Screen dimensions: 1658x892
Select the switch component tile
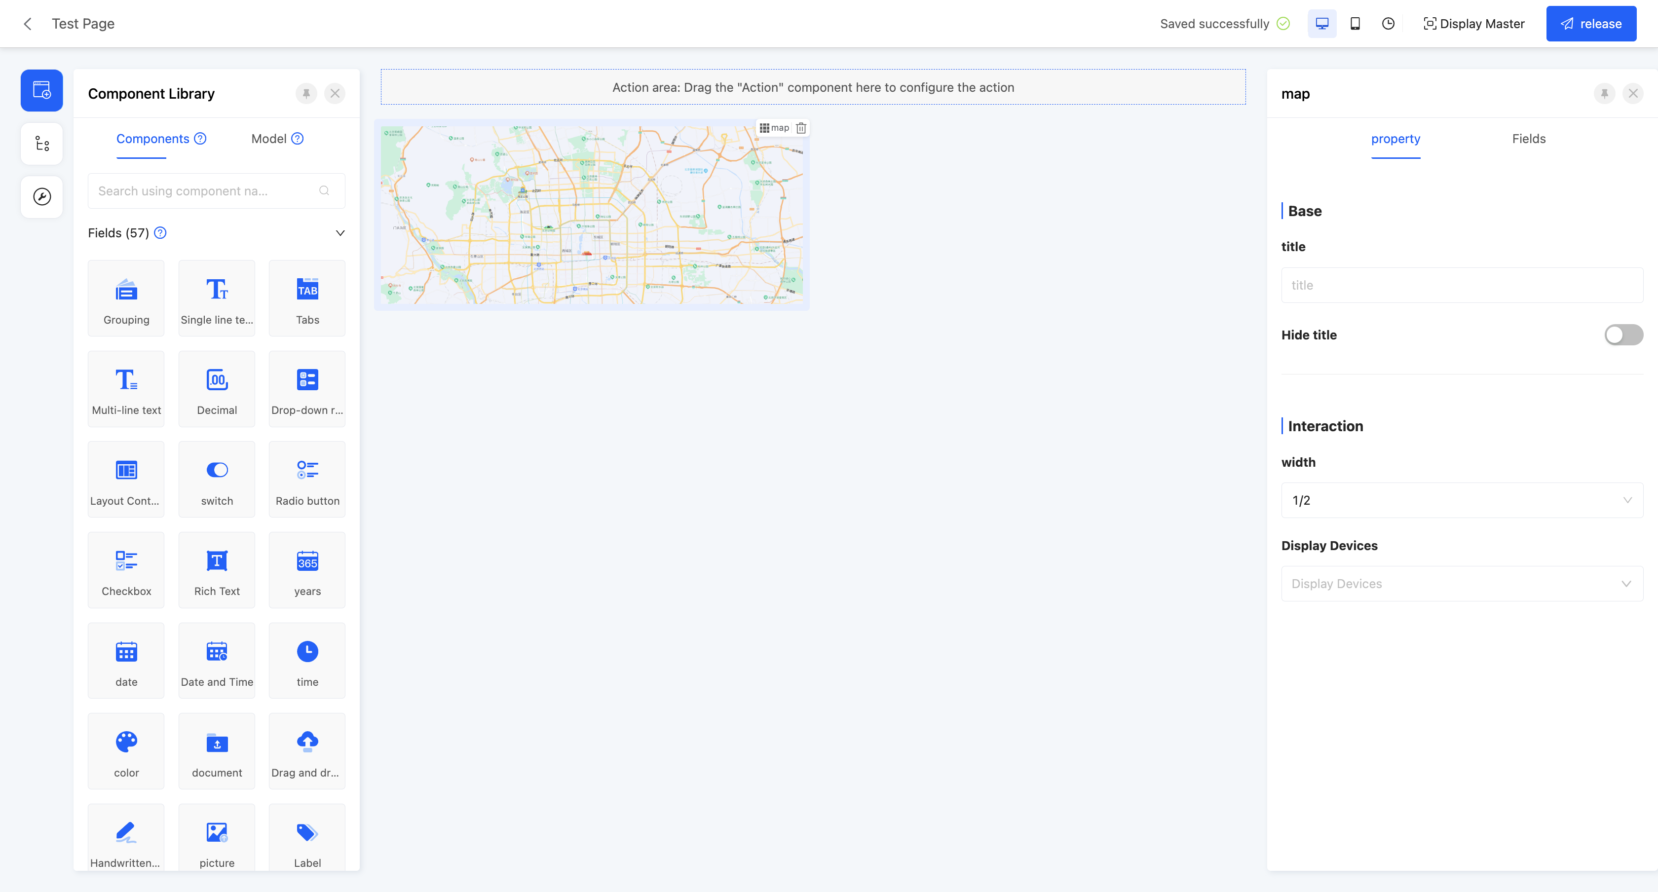point(217,479)
